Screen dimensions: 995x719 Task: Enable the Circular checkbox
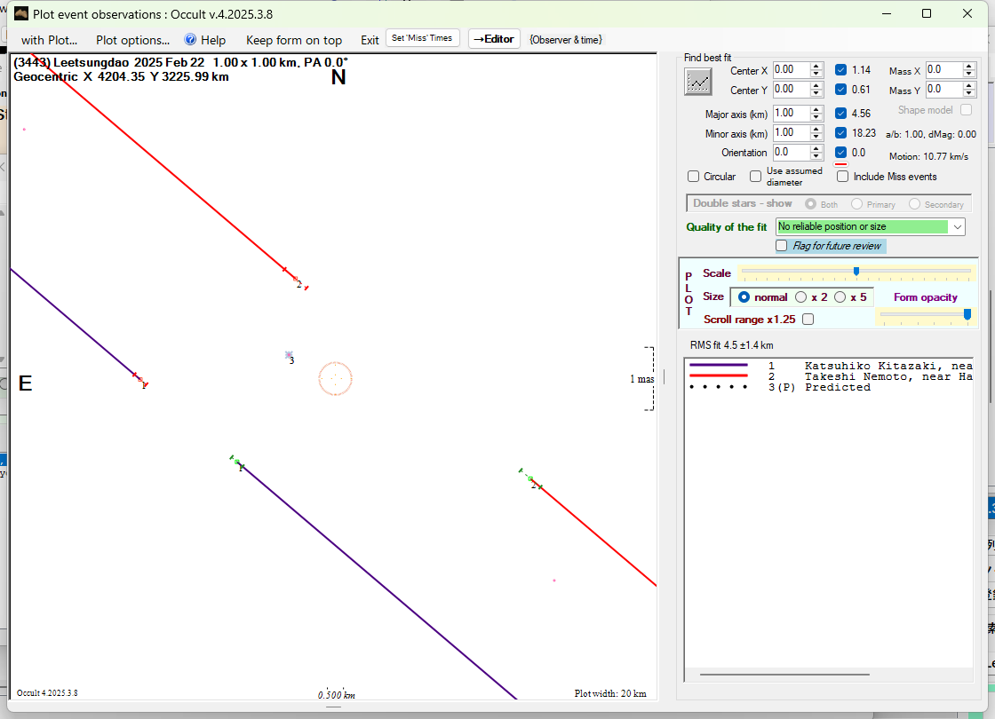(694, 177)
